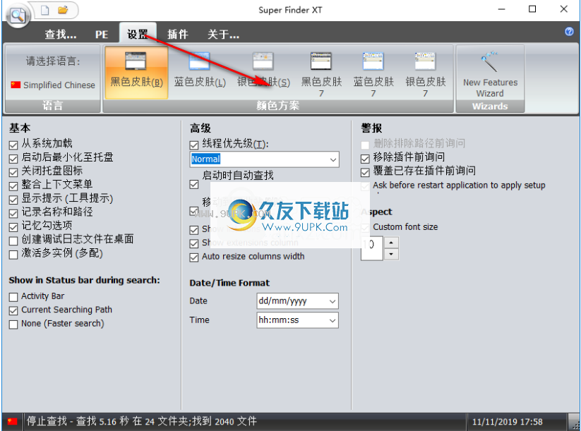Image resolution: width=581 pixels, height=431 pixels.
Task: Click the 请选择语言 label
Action: point(53,61)
